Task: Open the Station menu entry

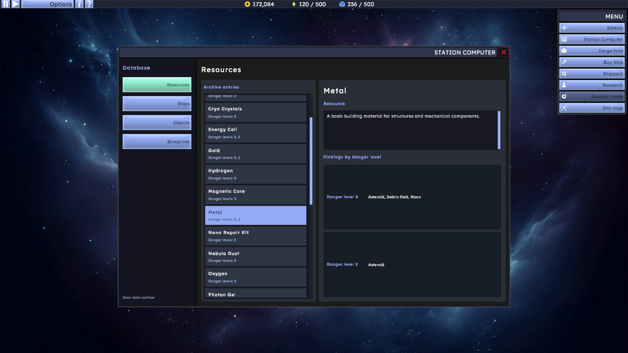Action: point(592,28)
